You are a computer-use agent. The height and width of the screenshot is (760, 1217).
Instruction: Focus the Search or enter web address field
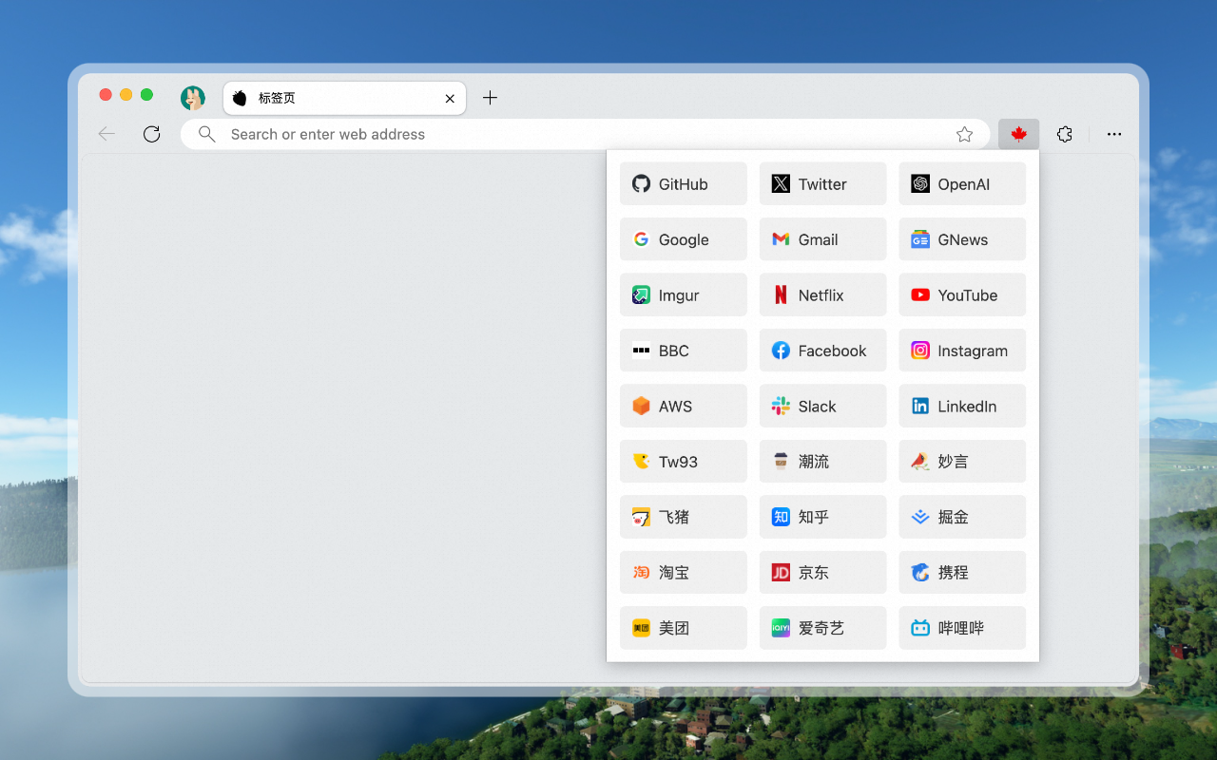585,134
